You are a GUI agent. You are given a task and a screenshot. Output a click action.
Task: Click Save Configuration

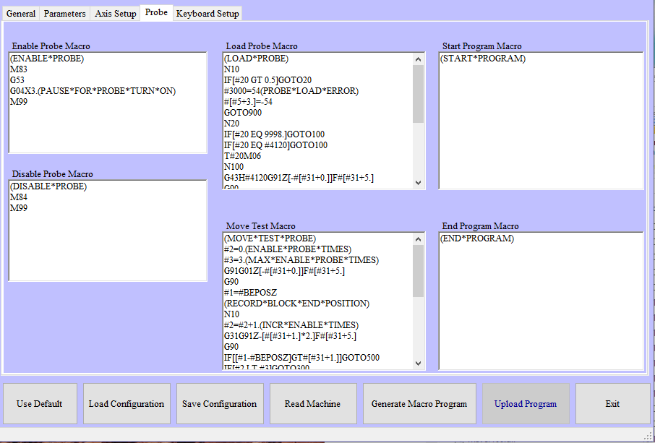(x=219, y=404)
